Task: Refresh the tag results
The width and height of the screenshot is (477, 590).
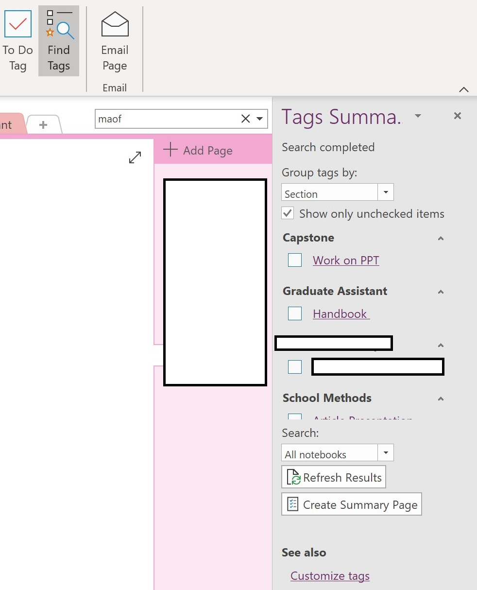Action: coord(333,477)
